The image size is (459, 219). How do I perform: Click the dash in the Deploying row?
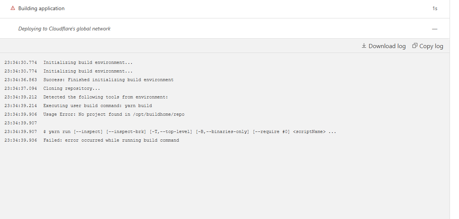(x=435, y=29)
